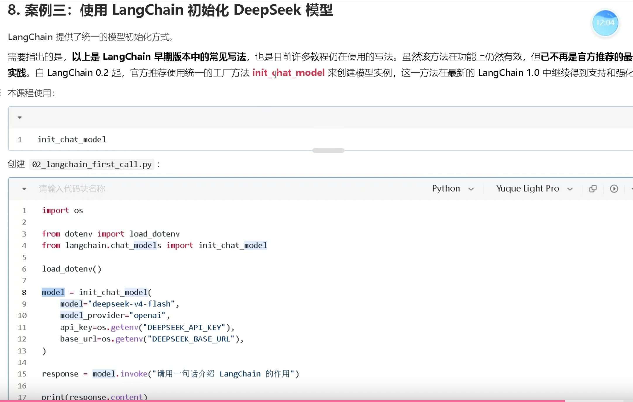Image resolution: width=633 pixels, height=402 pixels.
Task: Open the Python language dropdown
Action: coord(453,189)
